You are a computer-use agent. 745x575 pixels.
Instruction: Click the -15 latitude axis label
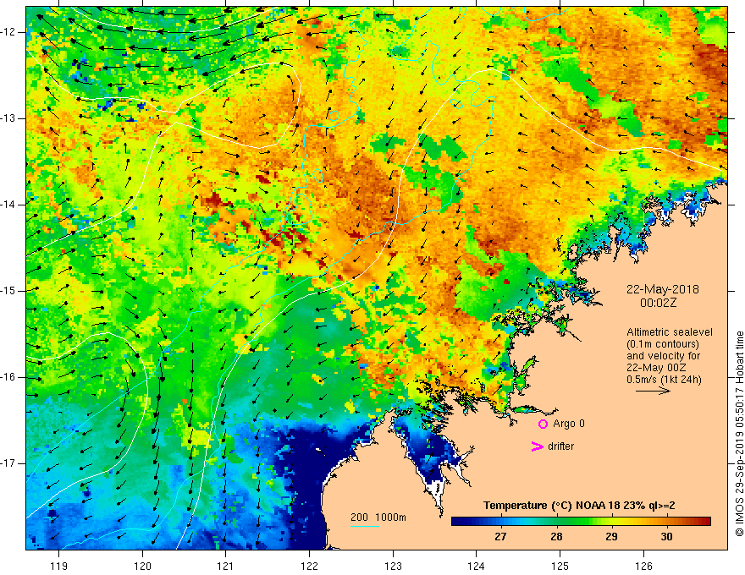9,291
